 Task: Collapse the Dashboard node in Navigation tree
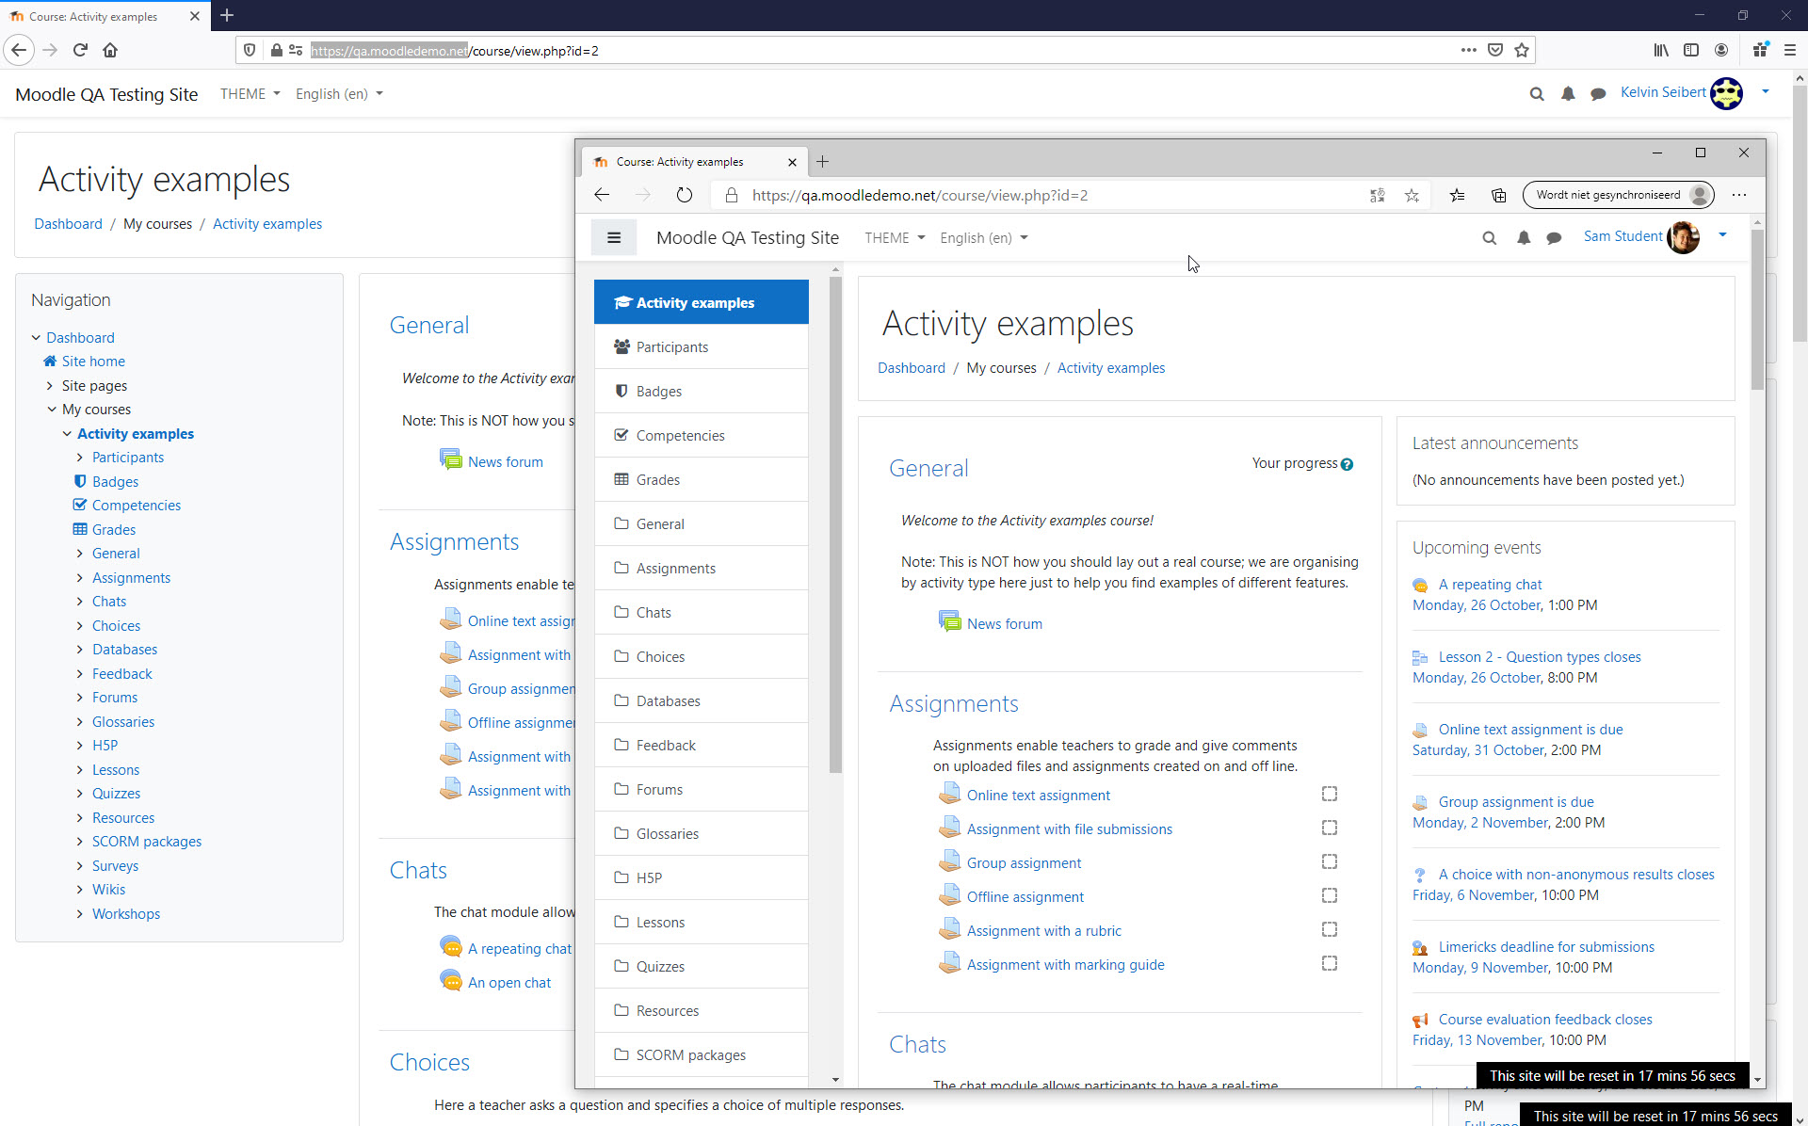[36, 337]
